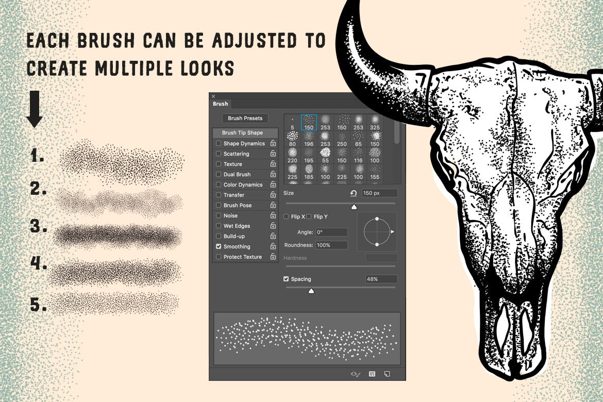The image size is (603, 402).
Task: Disable Smoothing
Action: pos(219,246)
